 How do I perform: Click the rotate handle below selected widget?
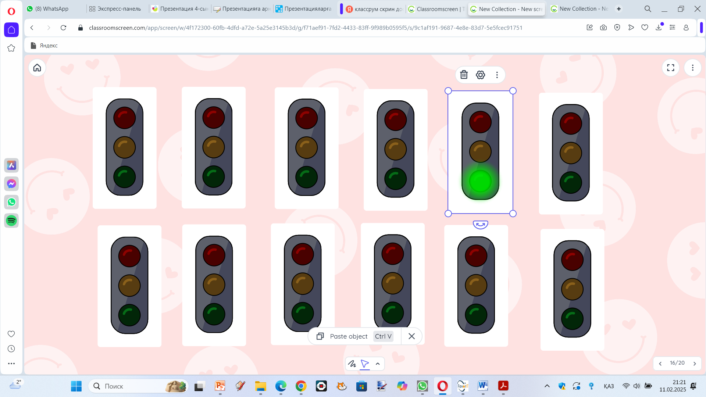pyautogui.click(x=480, y=225)
